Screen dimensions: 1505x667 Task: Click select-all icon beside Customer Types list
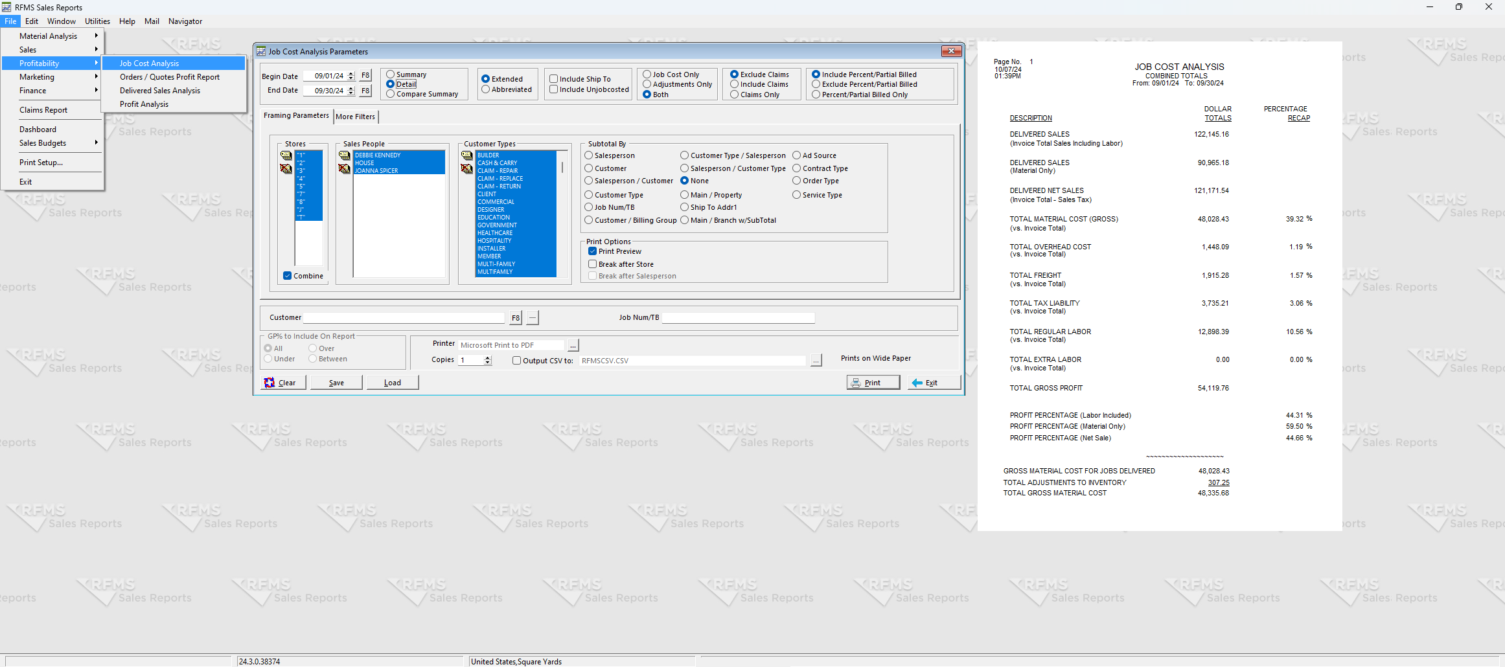[x=466, y=155]
